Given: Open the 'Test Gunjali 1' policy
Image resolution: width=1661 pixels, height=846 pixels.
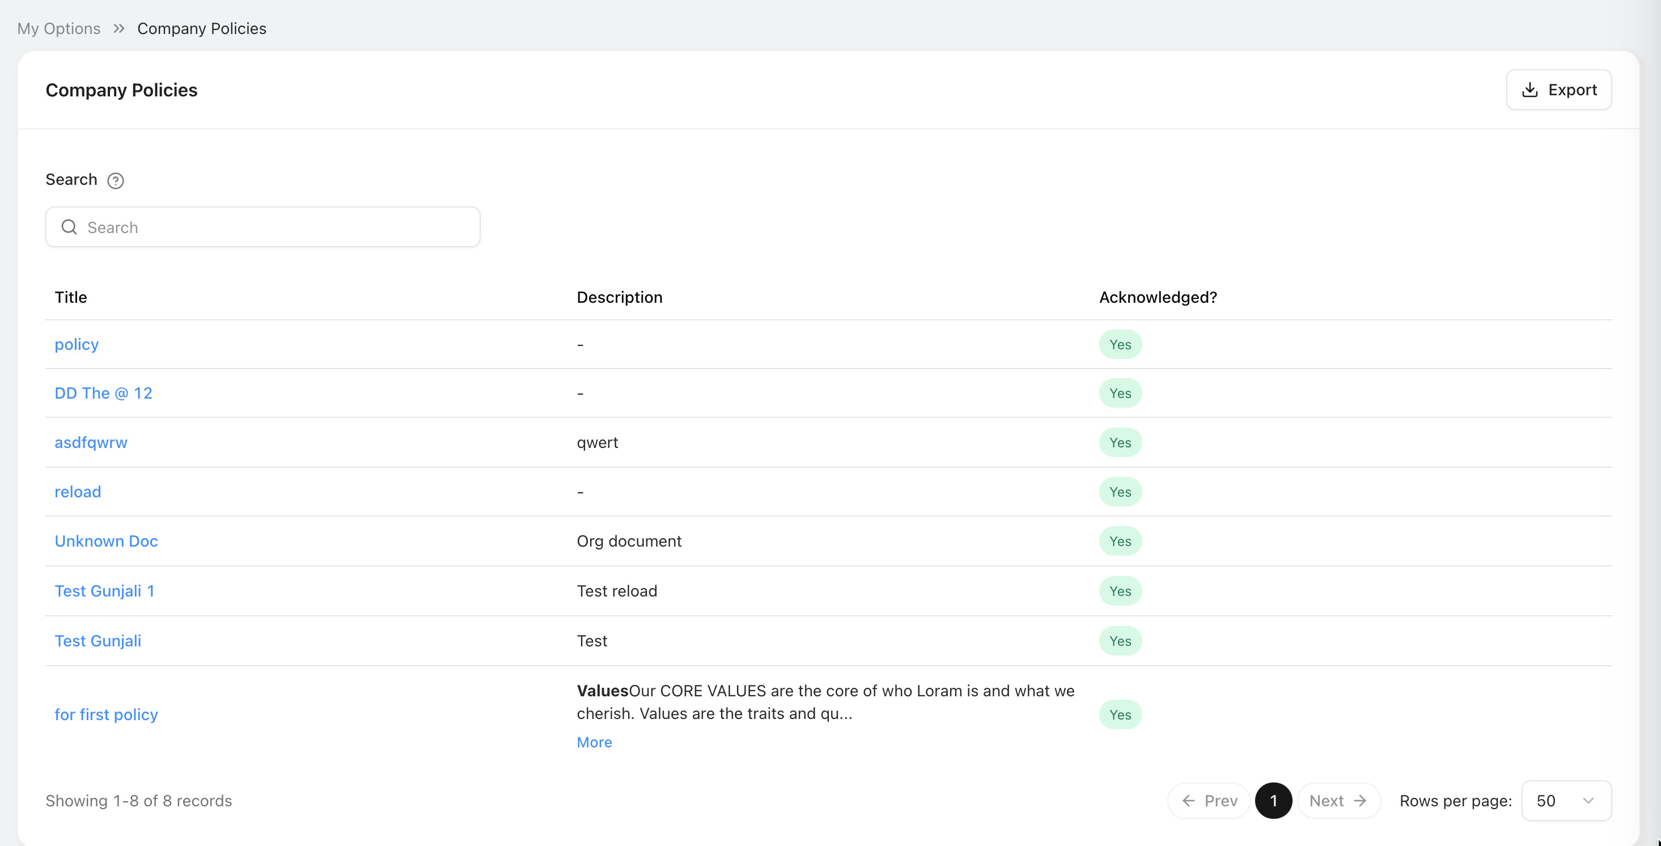Looking at the screenshot, I should (x=104, y=591).
